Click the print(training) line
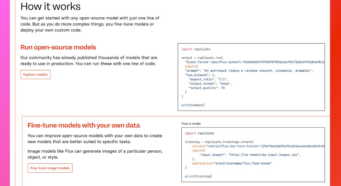The image size is (341, 186). coord(198,176)
